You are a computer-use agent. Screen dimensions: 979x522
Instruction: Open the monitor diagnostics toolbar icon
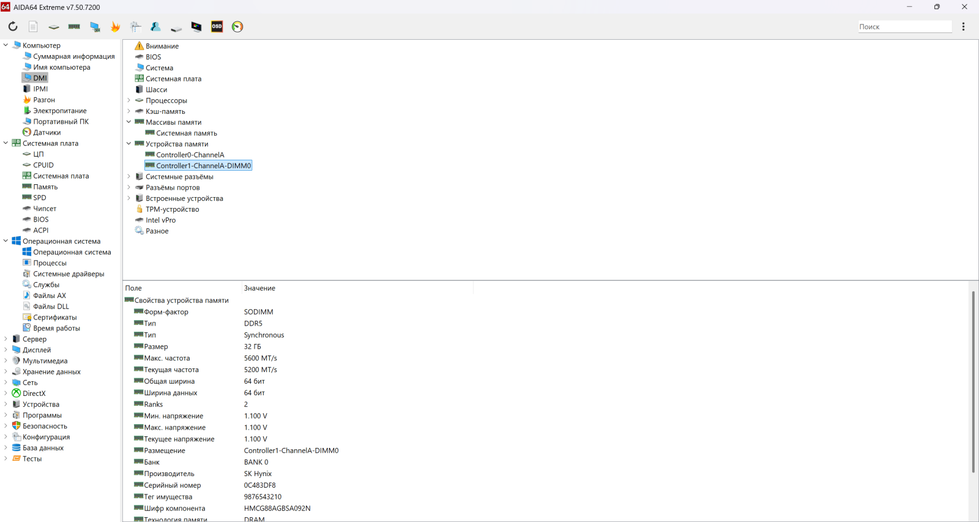click(196, 26)
